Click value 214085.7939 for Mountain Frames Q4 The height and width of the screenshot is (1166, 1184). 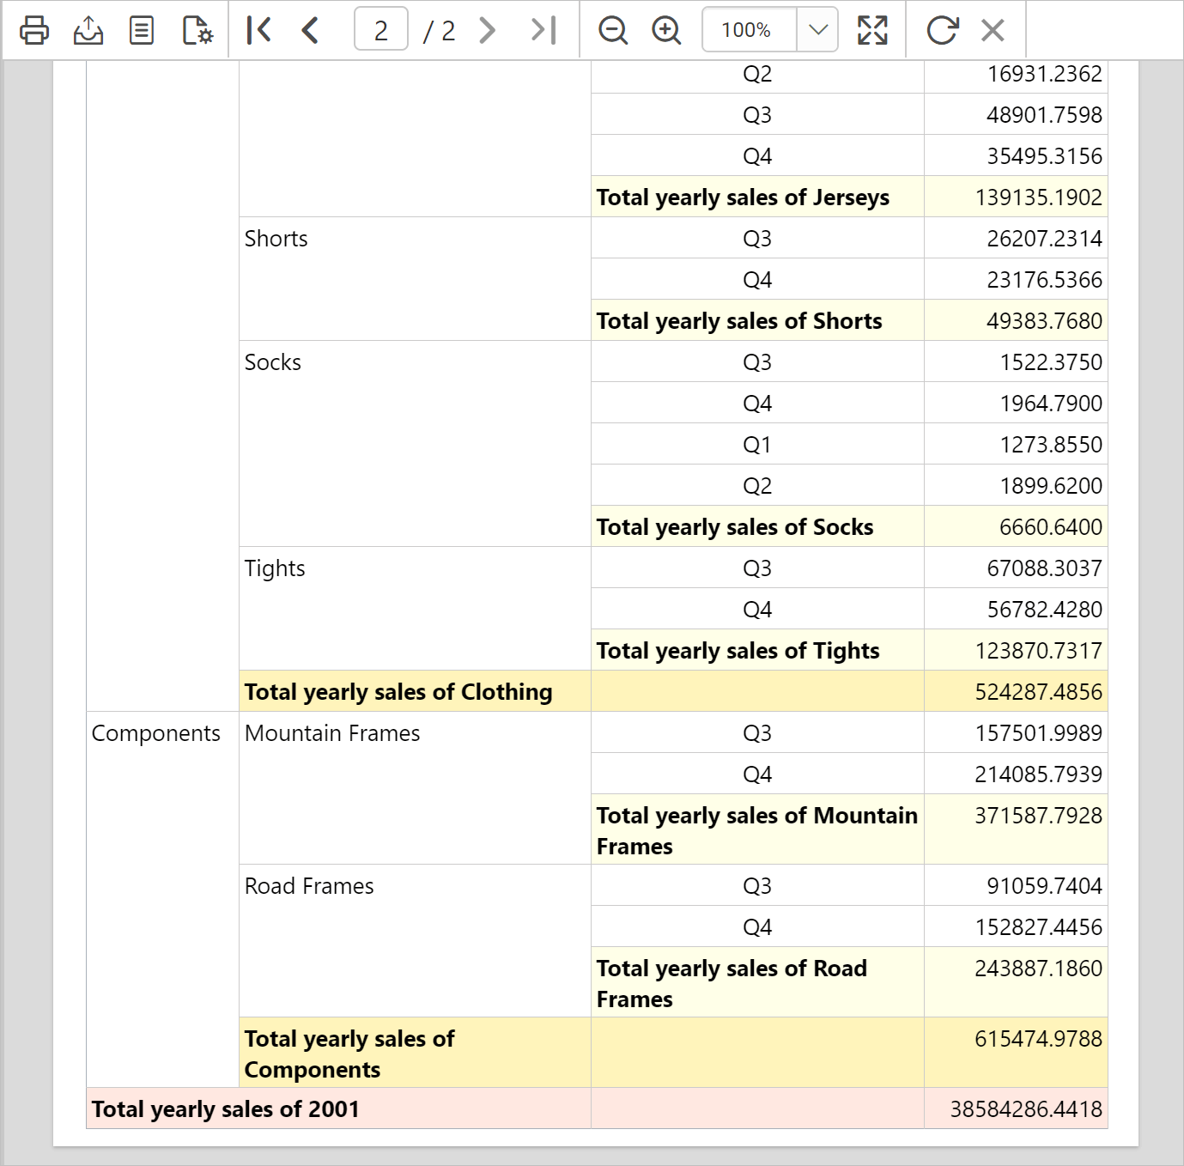point(1017,774)
